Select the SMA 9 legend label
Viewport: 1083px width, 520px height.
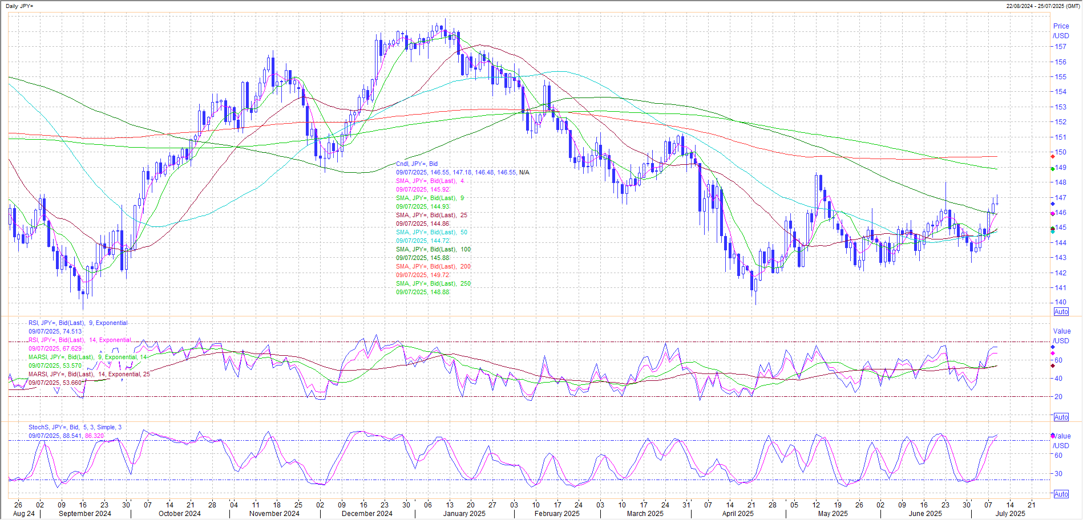coord(430,198)
